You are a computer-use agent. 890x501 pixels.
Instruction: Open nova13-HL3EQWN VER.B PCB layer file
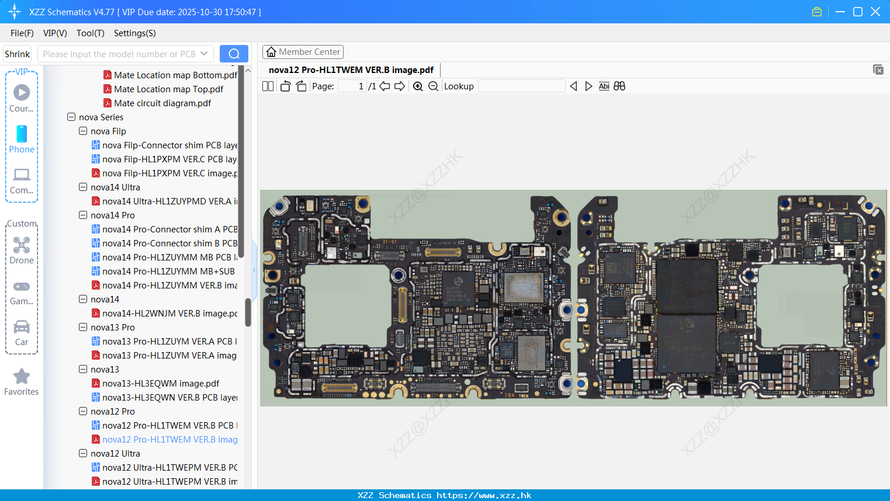coord(164,397)
